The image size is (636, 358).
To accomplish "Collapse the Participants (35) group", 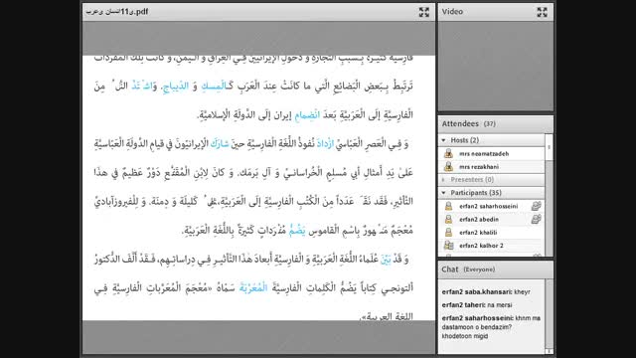I will point(444,192).
